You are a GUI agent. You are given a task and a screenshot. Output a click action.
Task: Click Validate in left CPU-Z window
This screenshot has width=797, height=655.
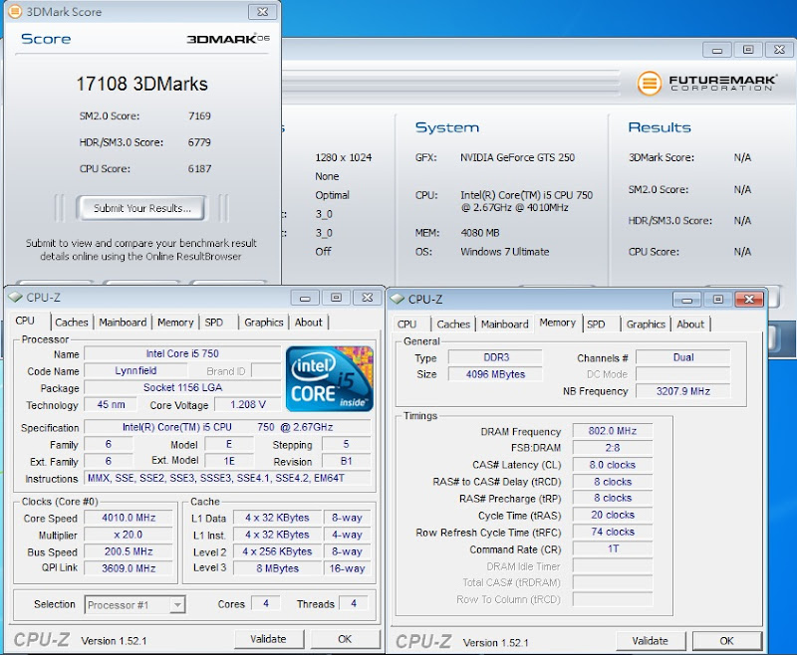pos(268,639)
